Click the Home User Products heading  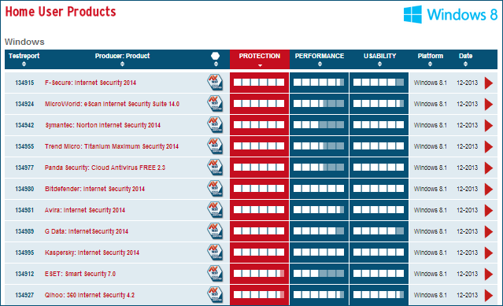[x=61, y=12]
